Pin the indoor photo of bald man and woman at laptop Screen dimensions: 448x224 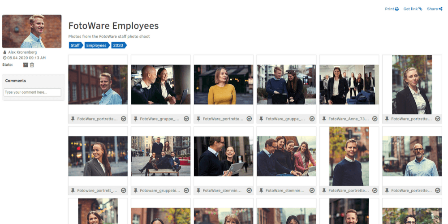136,119
